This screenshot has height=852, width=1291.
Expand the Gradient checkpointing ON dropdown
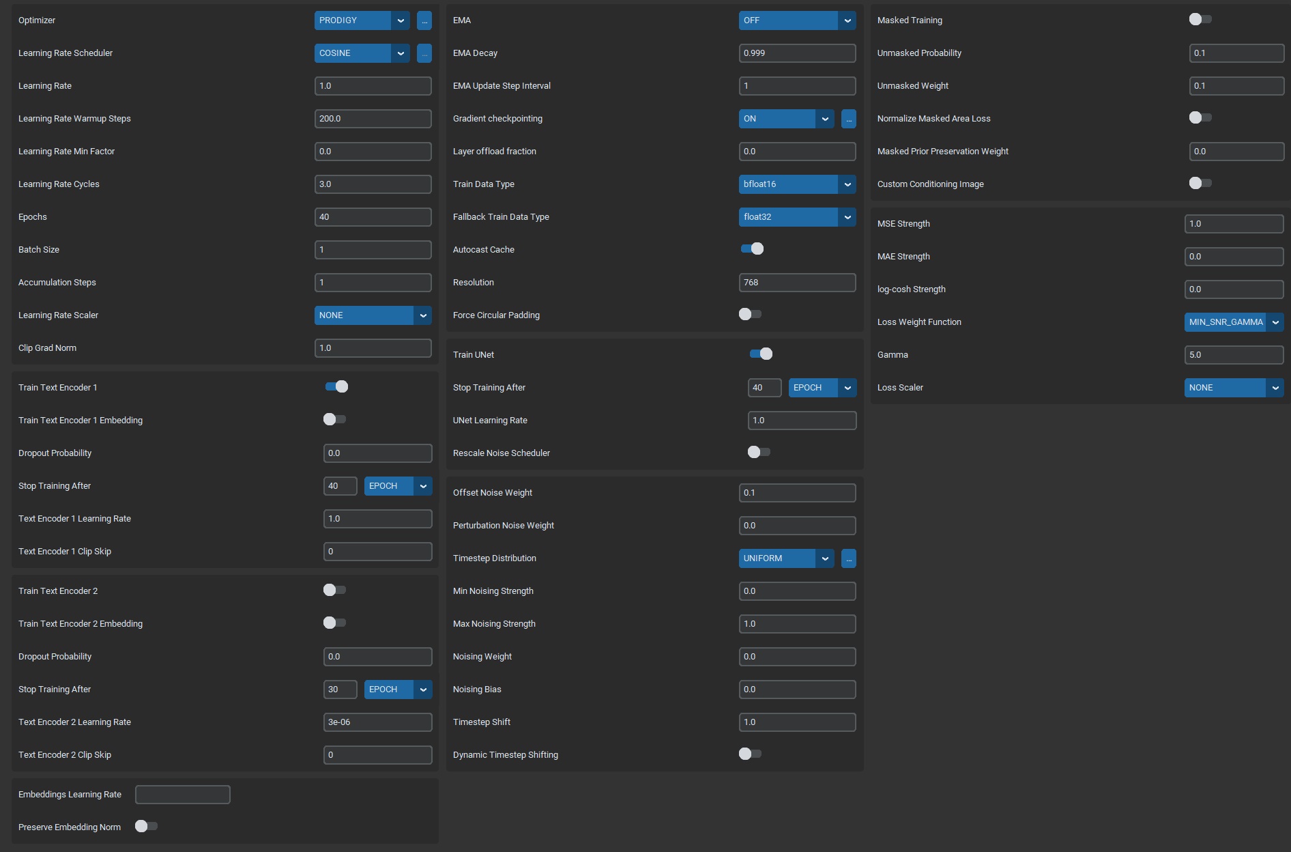pyautogui.click(x=787, y=119)
